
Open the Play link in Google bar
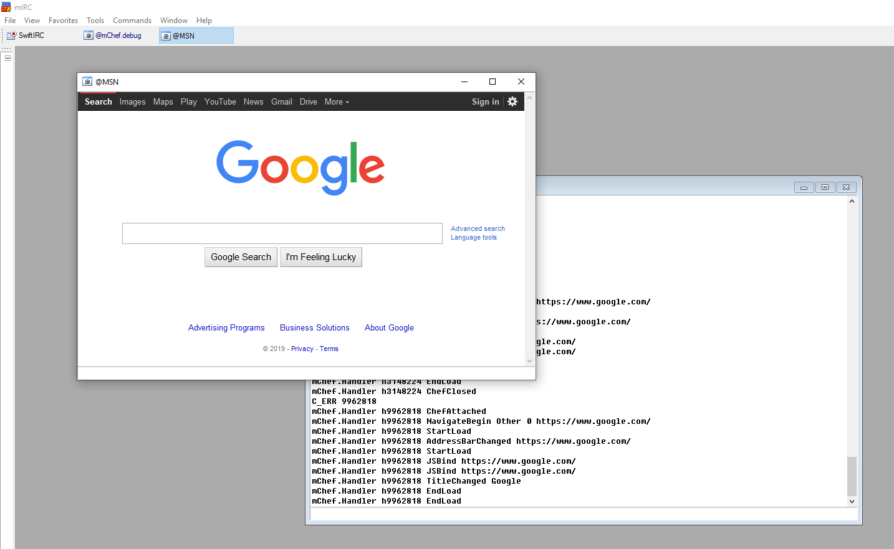[189, 101]
